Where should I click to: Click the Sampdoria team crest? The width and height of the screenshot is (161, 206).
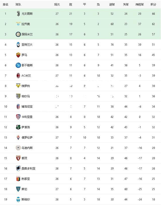[18, 168]
